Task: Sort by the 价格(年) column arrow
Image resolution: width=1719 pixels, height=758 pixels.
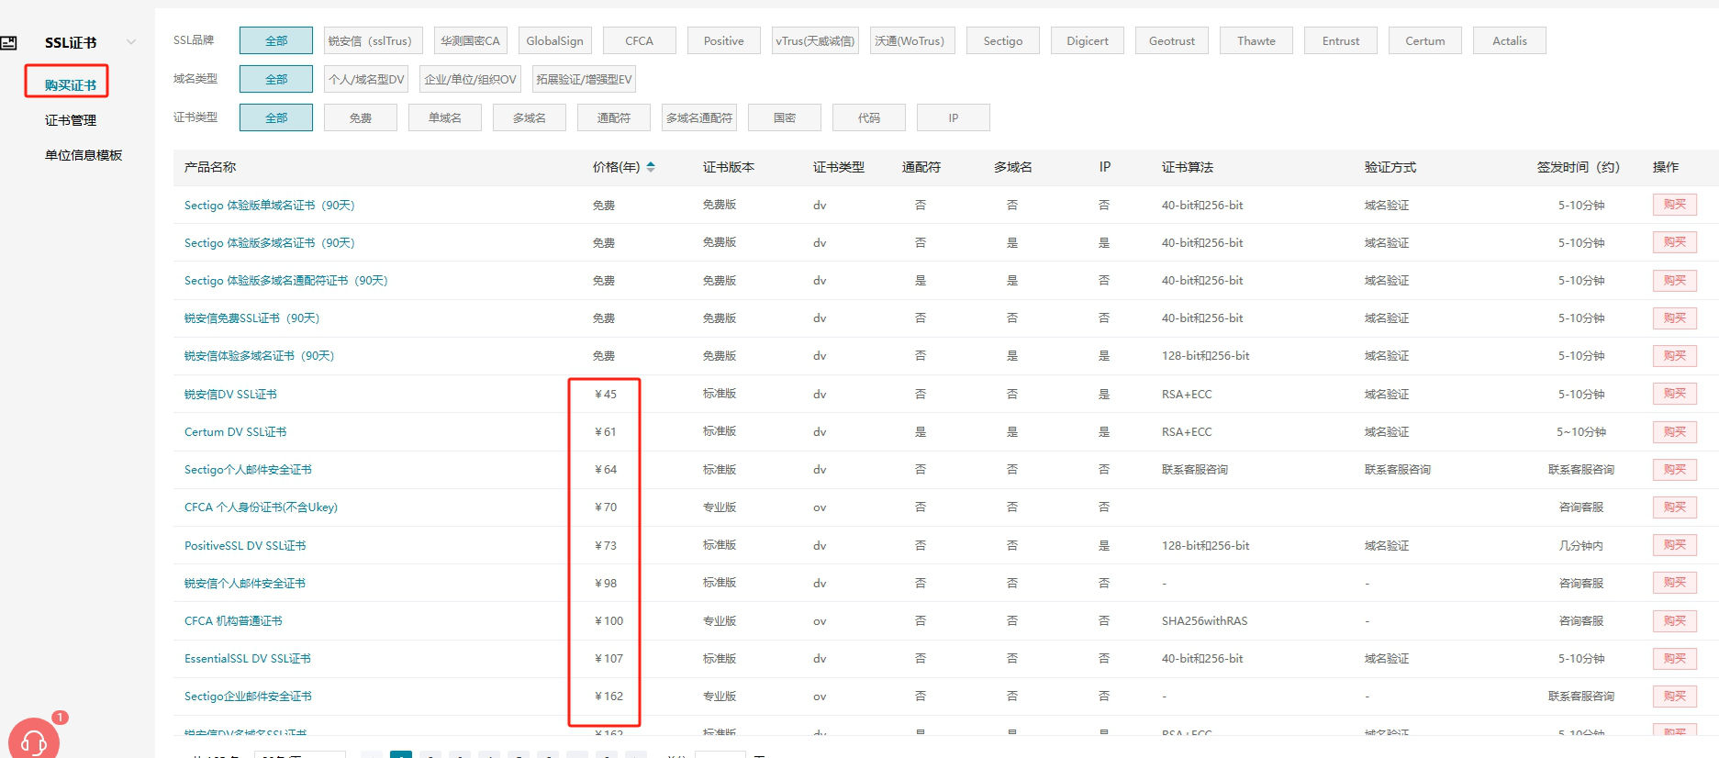Action: (x=651, y=167)
